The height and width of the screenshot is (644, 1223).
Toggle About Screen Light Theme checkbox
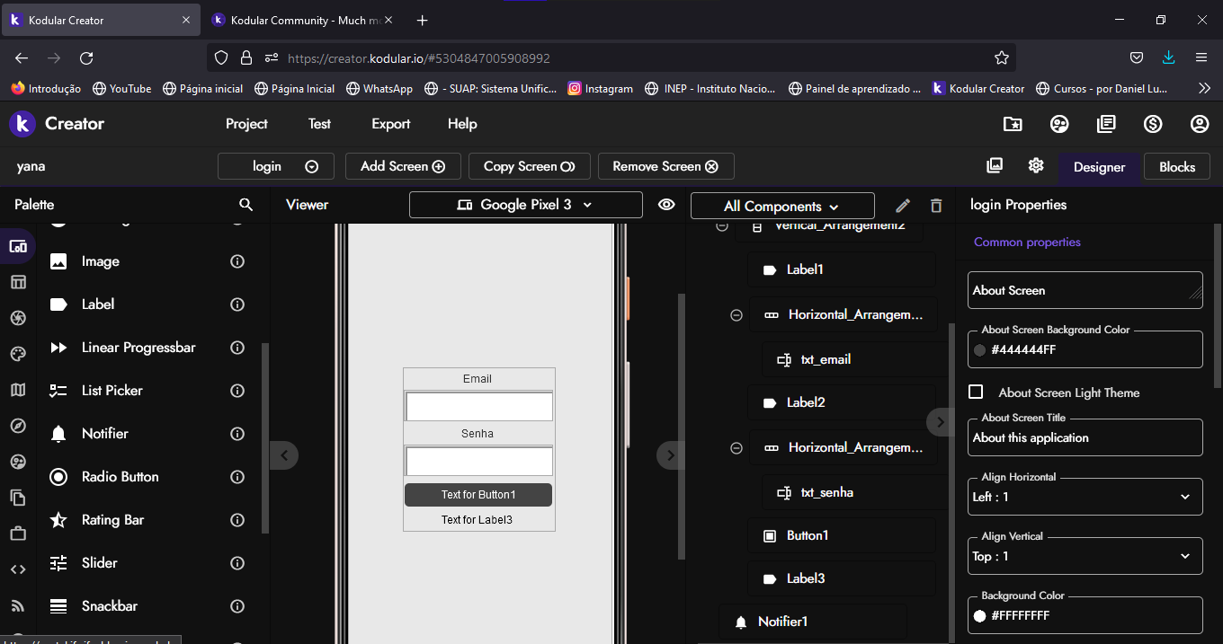coord(976,393)
